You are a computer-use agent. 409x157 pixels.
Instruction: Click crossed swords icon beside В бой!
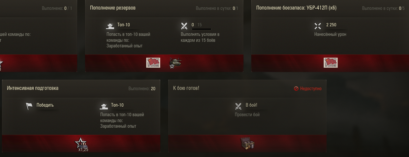point(238,106)
